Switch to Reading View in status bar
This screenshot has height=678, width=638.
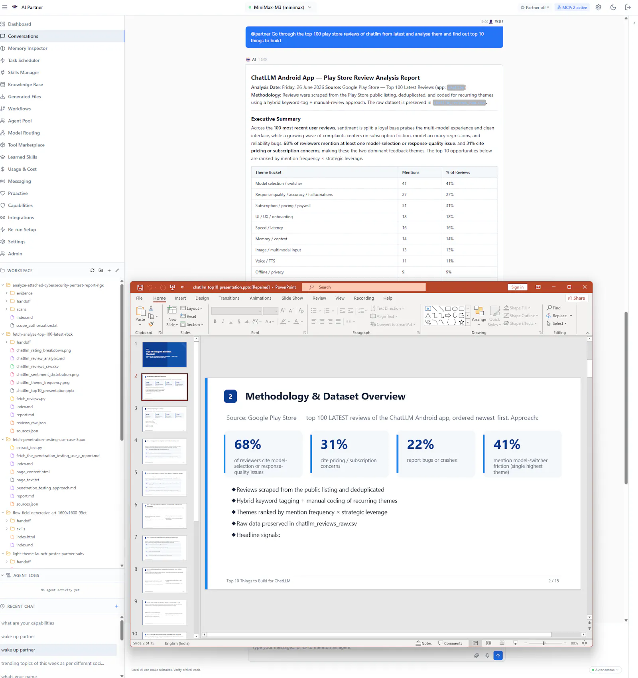pos(502,643)
